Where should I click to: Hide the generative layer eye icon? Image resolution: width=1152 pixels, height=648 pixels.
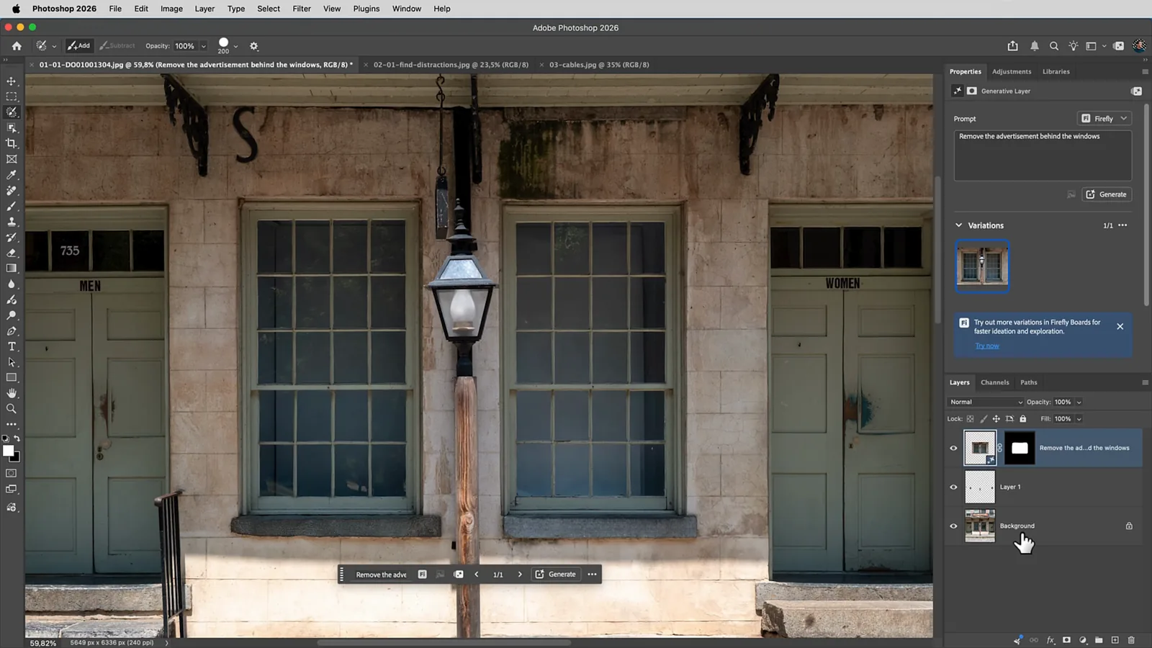(954, 448)
